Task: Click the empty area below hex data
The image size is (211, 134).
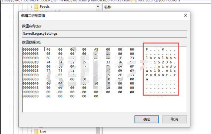Action: (x=104, y=105)
